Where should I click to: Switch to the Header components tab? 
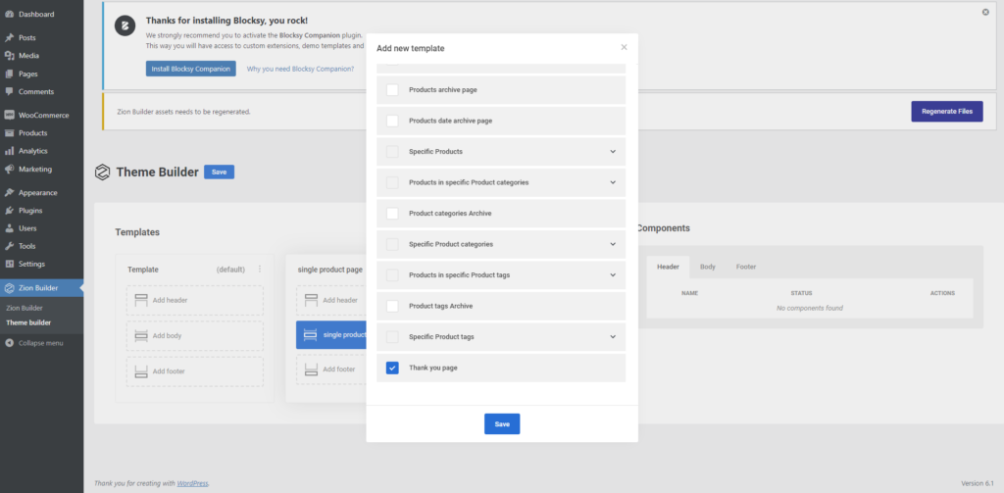(668, 267)
